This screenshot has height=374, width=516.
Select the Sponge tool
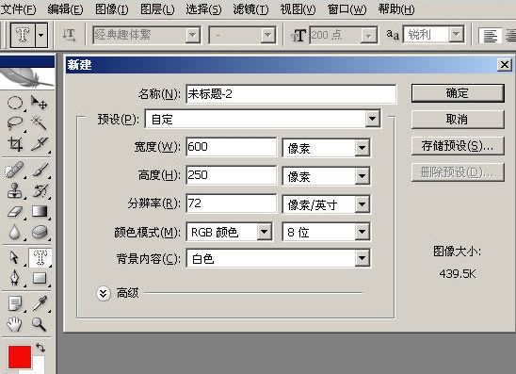click(40, 232)
